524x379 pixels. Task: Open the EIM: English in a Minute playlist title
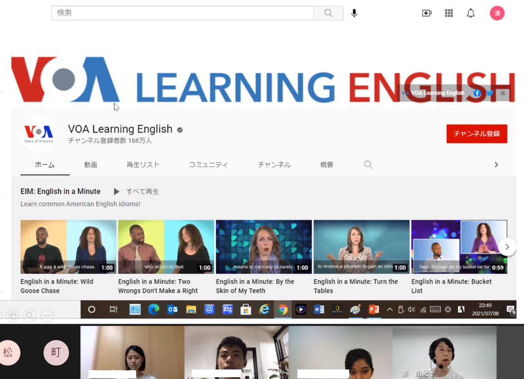(60, 192)
